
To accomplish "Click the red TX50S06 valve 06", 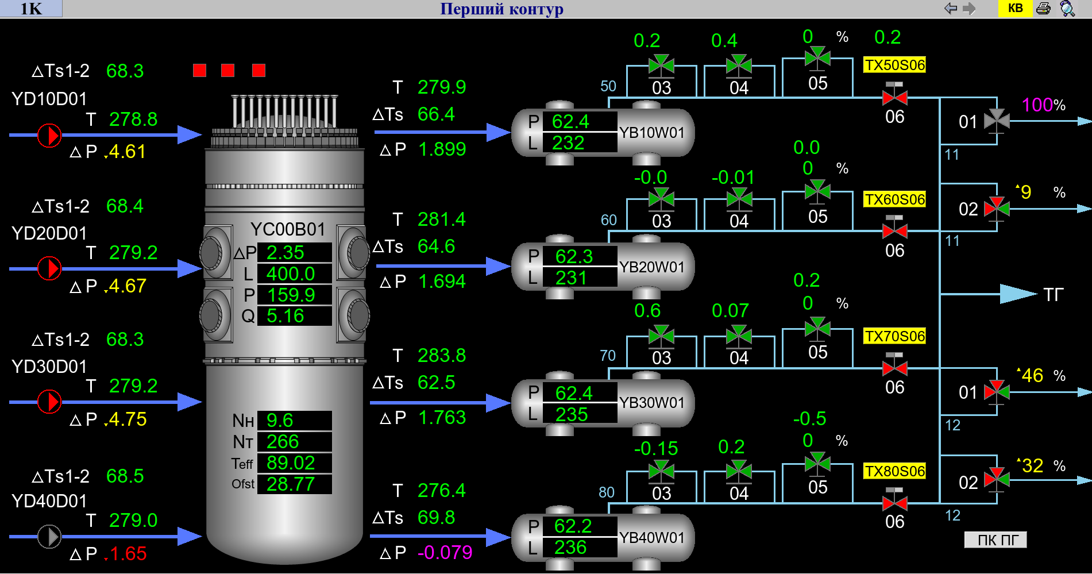I will [894, 97].
